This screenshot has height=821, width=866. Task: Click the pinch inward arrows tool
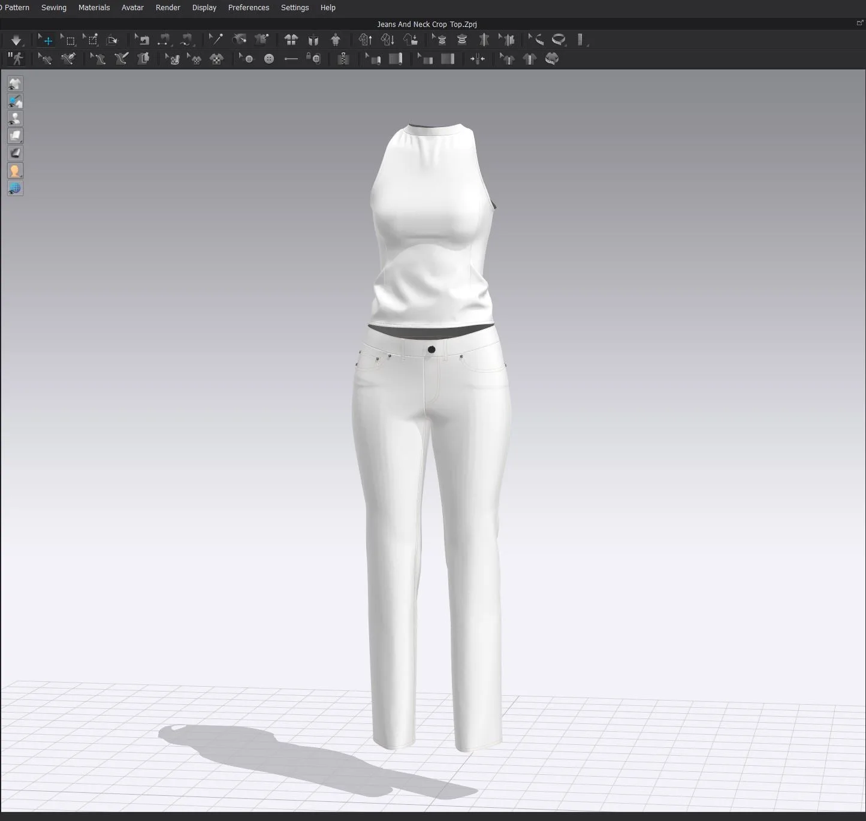tap(478, 59)
